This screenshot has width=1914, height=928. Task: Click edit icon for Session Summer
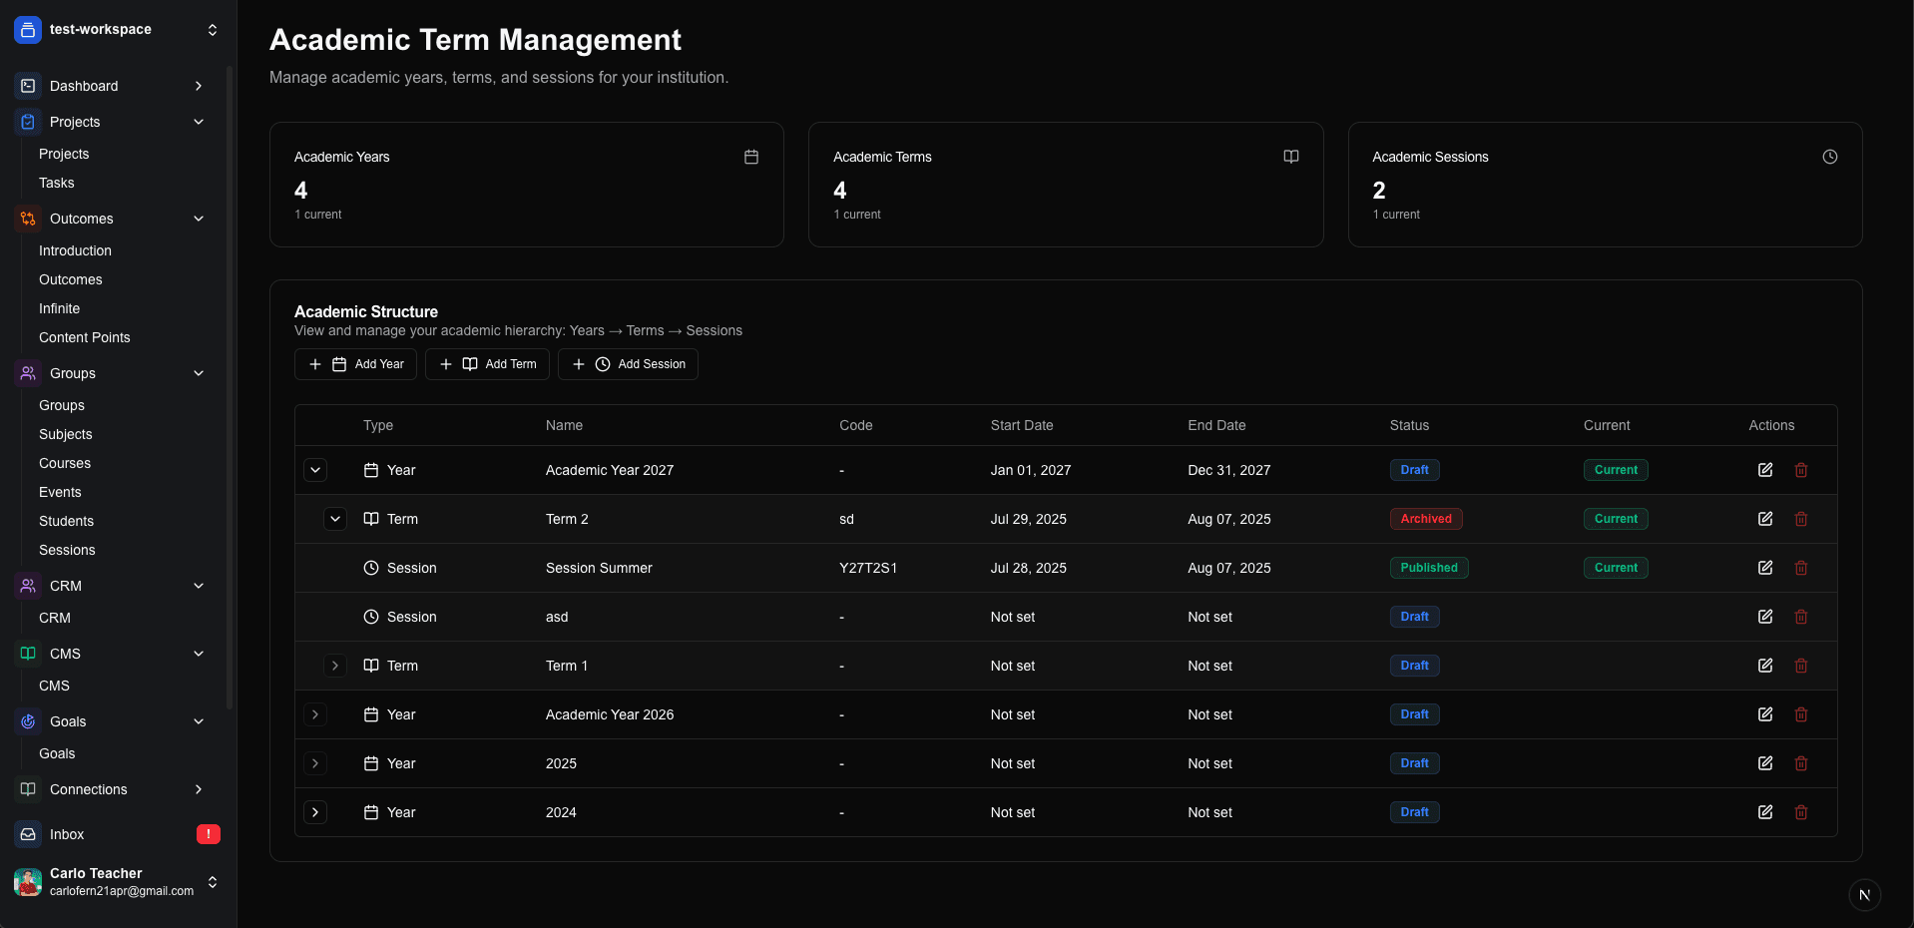(1764, 568)
